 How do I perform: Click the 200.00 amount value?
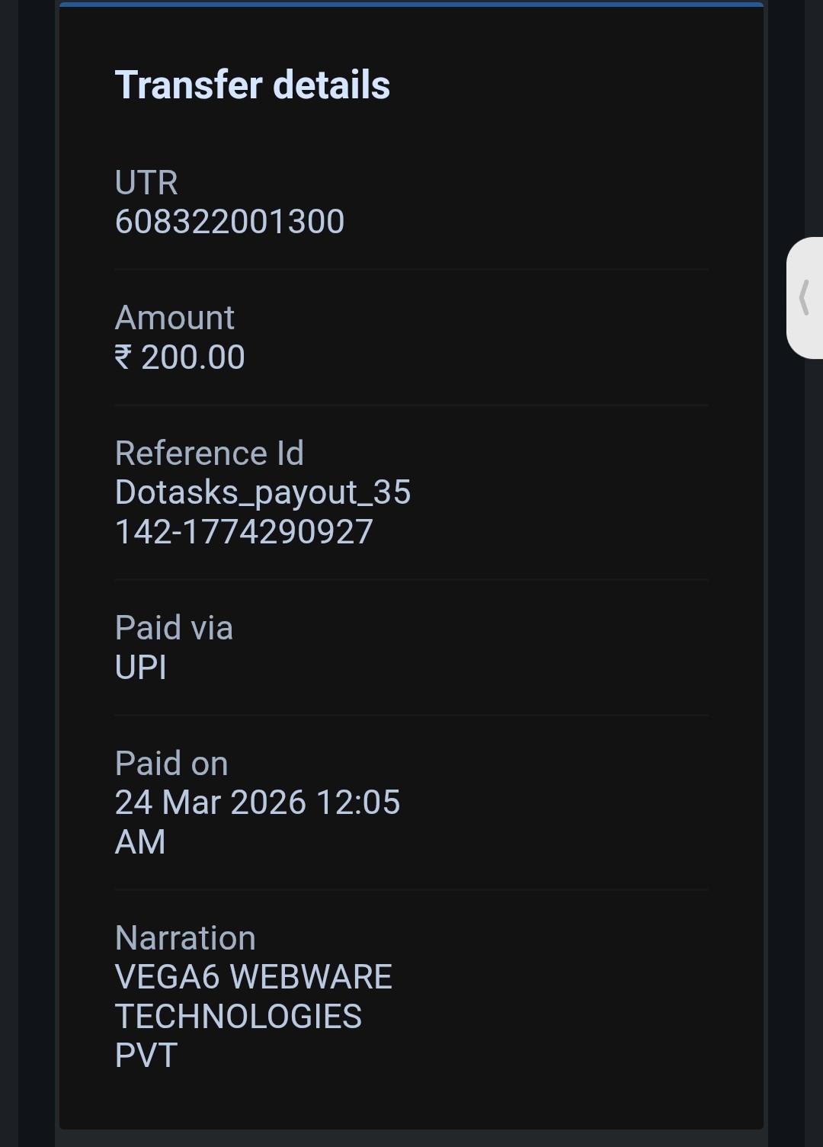[193, 357]
